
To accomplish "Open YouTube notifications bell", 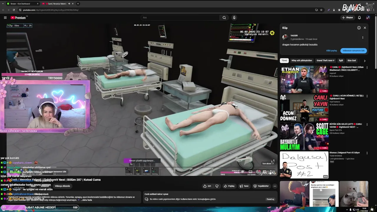I will coord(359,18).
